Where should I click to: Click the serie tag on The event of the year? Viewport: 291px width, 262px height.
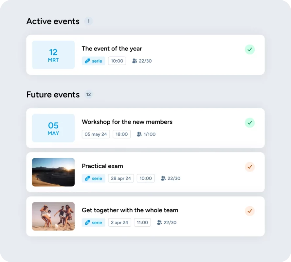(94, 61)
